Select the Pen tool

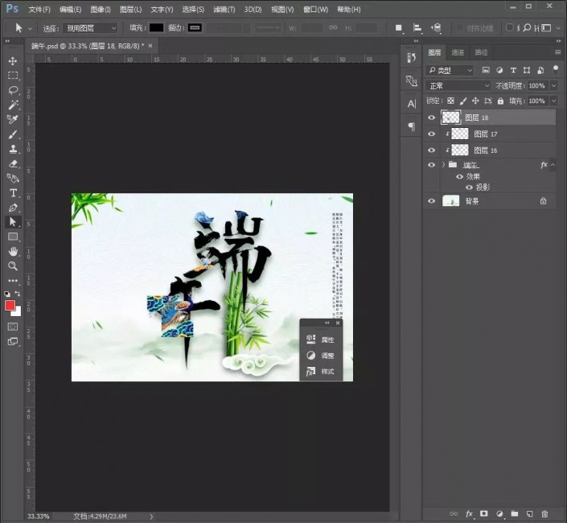pyautogui.click(x=13, y=208)
